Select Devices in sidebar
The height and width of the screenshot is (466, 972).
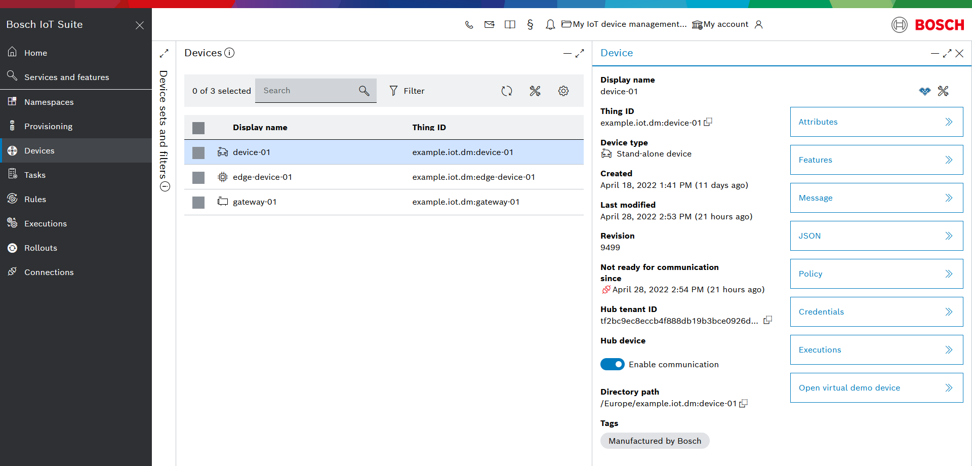(x=76, y=150)
